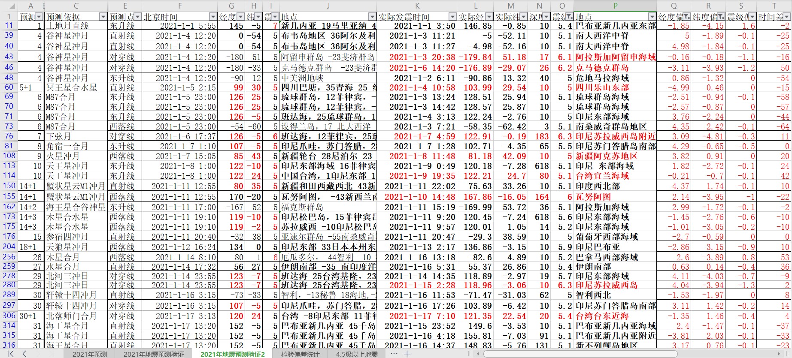Click the red cell 四川乐山东部
The width and height of the screenshot is (792, 358).
pos(615,87)
